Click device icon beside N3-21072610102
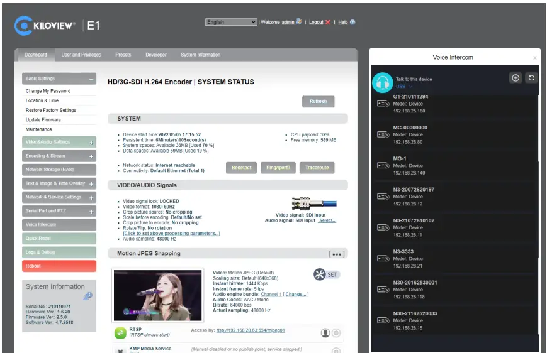Viewport: 547px width, 353px height. [x=383, y=227]
